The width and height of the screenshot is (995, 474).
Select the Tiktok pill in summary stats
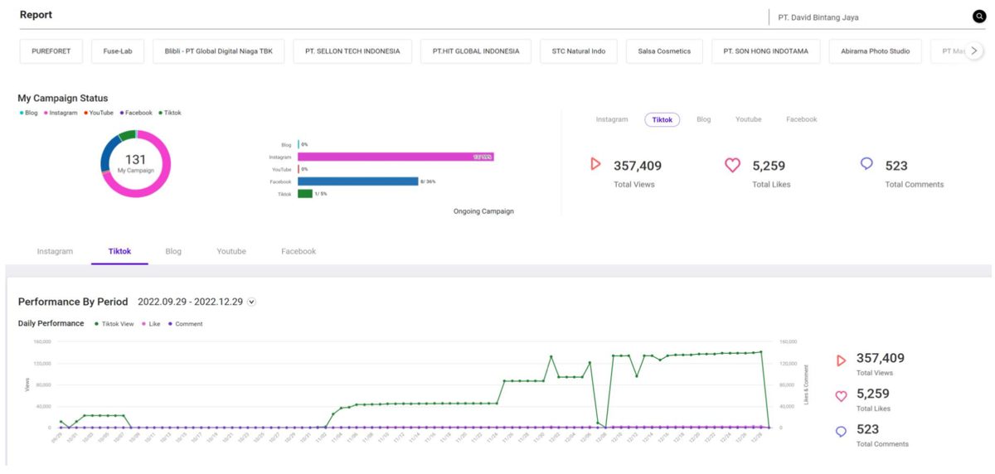click(662, 119)
